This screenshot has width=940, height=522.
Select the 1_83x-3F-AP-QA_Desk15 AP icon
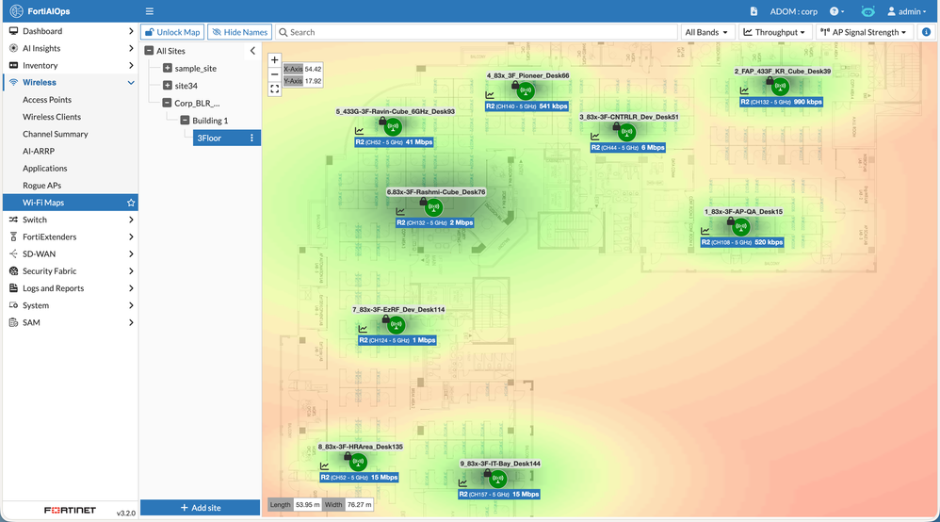(741, 227)
